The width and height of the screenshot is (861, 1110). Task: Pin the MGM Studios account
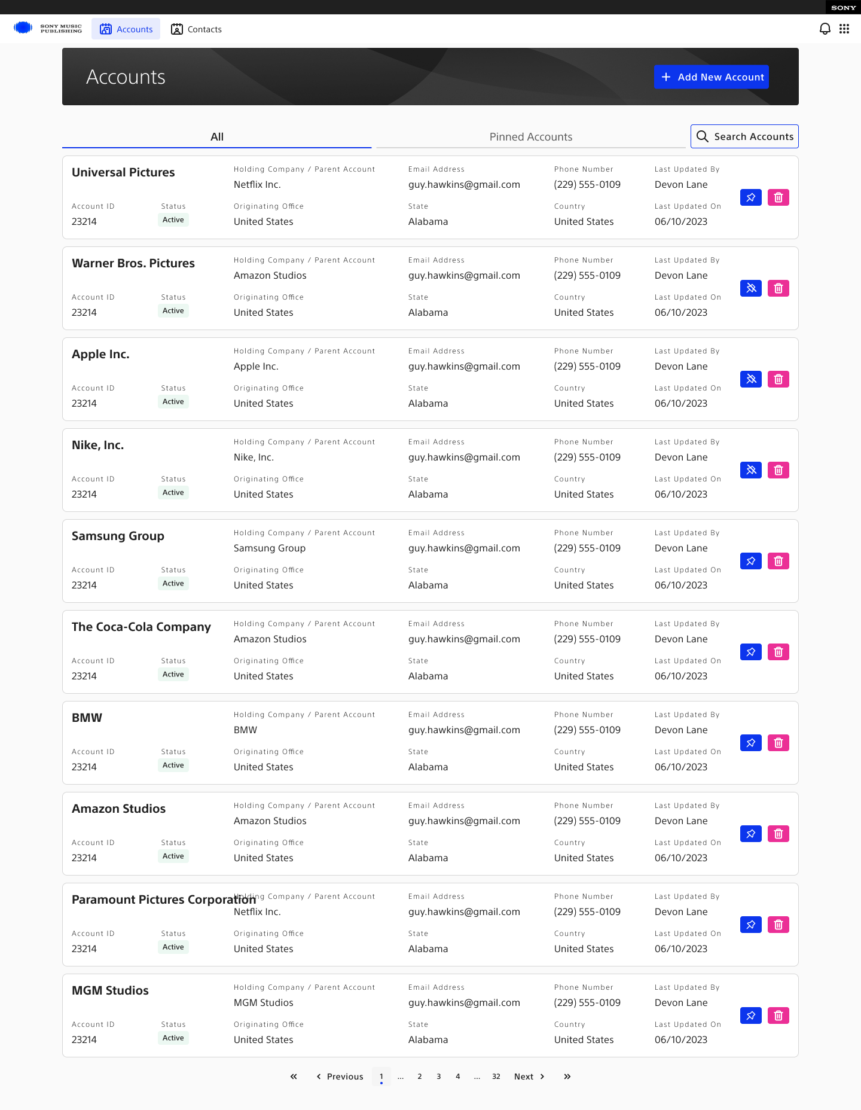click(751, 1016)
